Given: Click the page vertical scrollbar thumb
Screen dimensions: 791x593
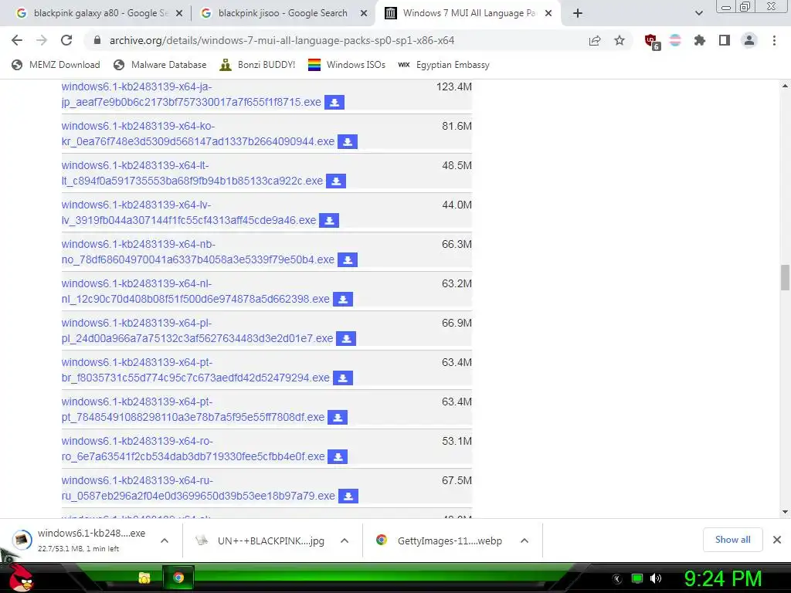Looking at the screenshot, I should click(785, 277).
